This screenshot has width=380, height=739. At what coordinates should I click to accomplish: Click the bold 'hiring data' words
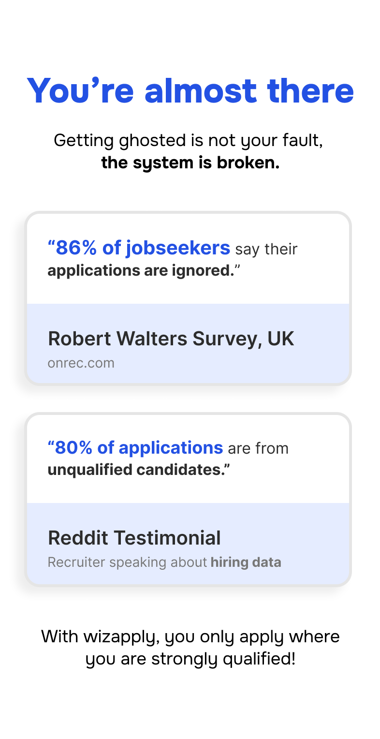tap(246, 562)
